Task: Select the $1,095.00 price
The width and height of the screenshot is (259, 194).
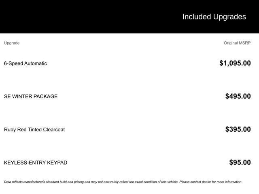Action: point(235,63)
